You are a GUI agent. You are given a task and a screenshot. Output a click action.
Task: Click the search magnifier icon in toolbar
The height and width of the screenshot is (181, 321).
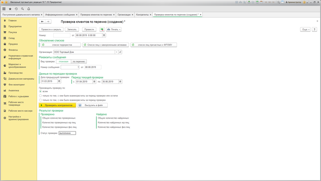pos(22,9)
